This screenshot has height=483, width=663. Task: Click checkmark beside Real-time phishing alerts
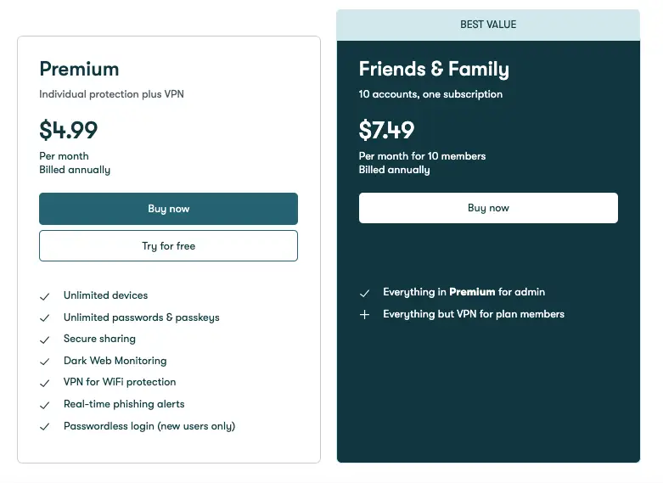point(44,405)
